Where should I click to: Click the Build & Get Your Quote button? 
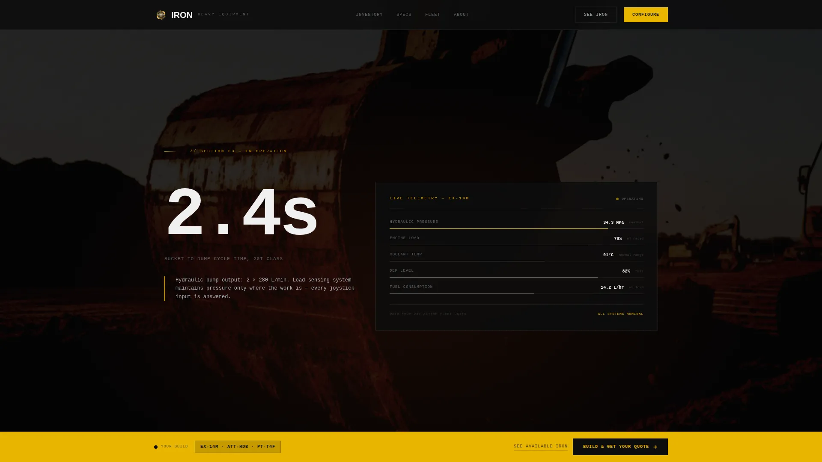point(620,447)
